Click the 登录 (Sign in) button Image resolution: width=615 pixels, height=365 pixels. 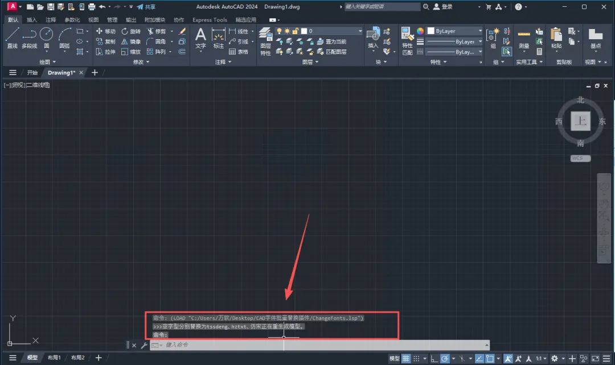pyautogui.click(x=443, y=7)
